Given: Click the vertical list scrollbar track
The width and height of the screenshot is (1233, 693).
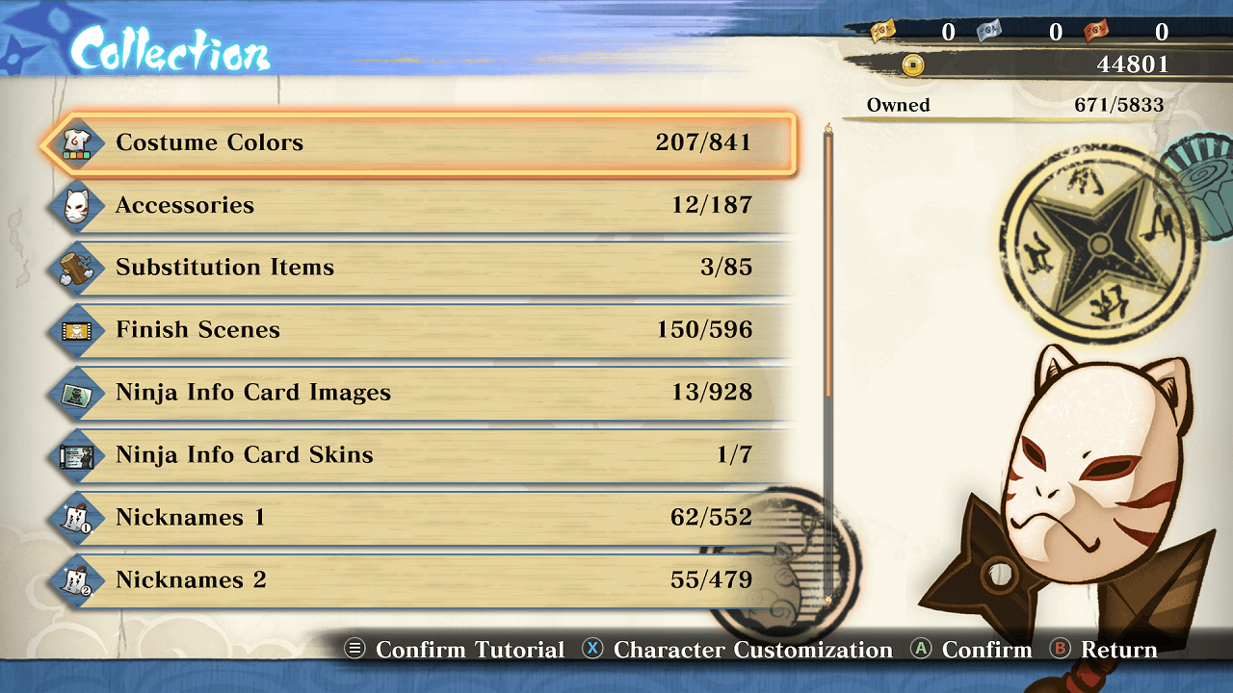Looking at the screenshot, I should click(x=827, y=365).
